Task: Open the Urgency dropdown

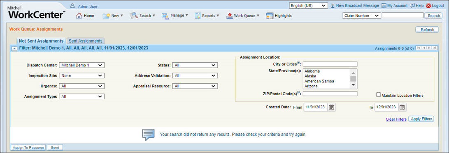Action: 81,86
